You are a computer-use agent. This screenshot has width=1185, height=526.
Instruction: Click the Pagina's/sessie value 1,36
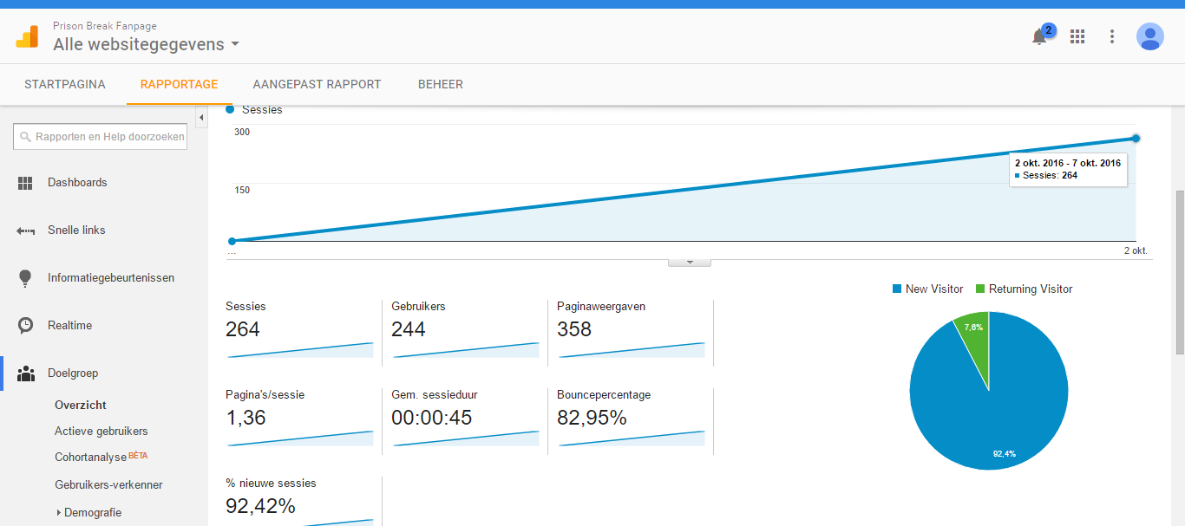(x=246, y=418)
